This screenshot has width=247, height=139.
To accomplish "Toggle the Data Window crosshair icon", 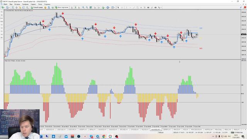I will [16, 7].
